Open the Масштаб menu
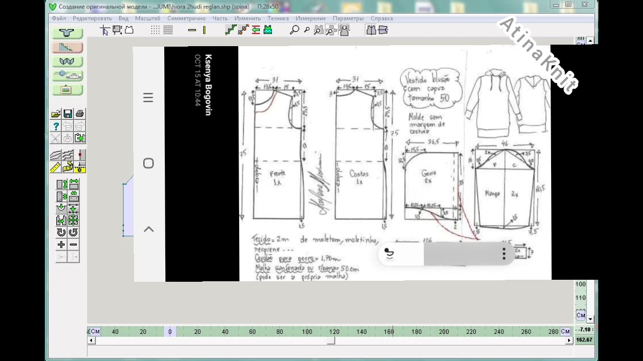 [148, 19]
